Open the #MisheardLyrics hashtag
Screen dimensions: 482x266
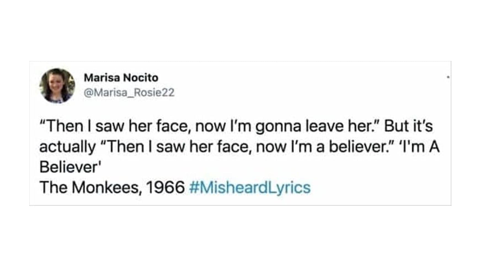(x=250, y=188)
